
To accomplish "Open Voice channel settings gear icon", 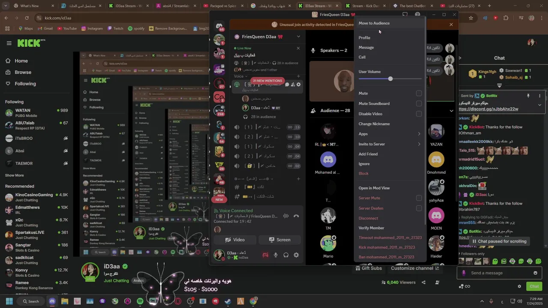I will (298, 85).
